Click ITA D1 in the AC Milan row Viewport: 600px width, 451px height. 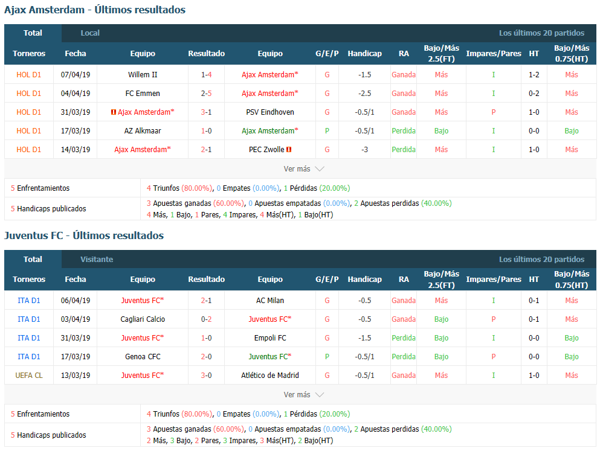(28, 301)
